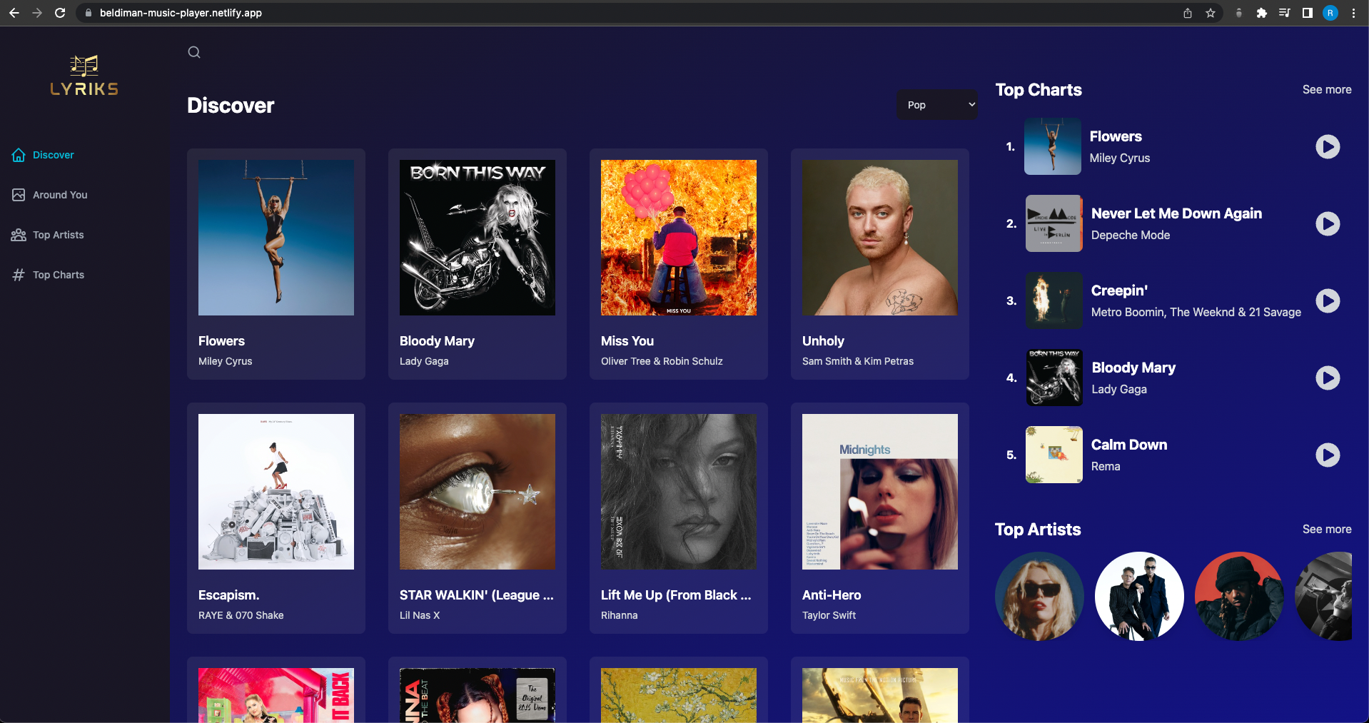The image size is (1369, 723).
Task: Open Never Let Me Down Again title in charts
Action: [1176, 213]
